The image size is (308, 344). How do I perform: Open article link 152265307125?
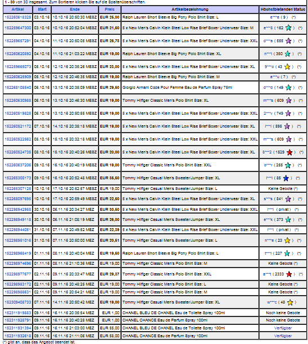tap(18, 189)
